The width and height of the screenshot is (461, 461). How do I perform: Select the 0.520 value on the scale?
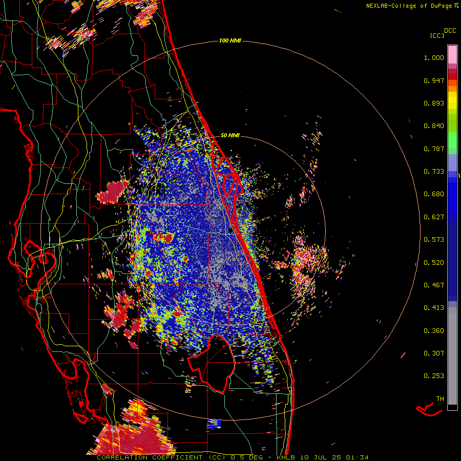[434, 263]
